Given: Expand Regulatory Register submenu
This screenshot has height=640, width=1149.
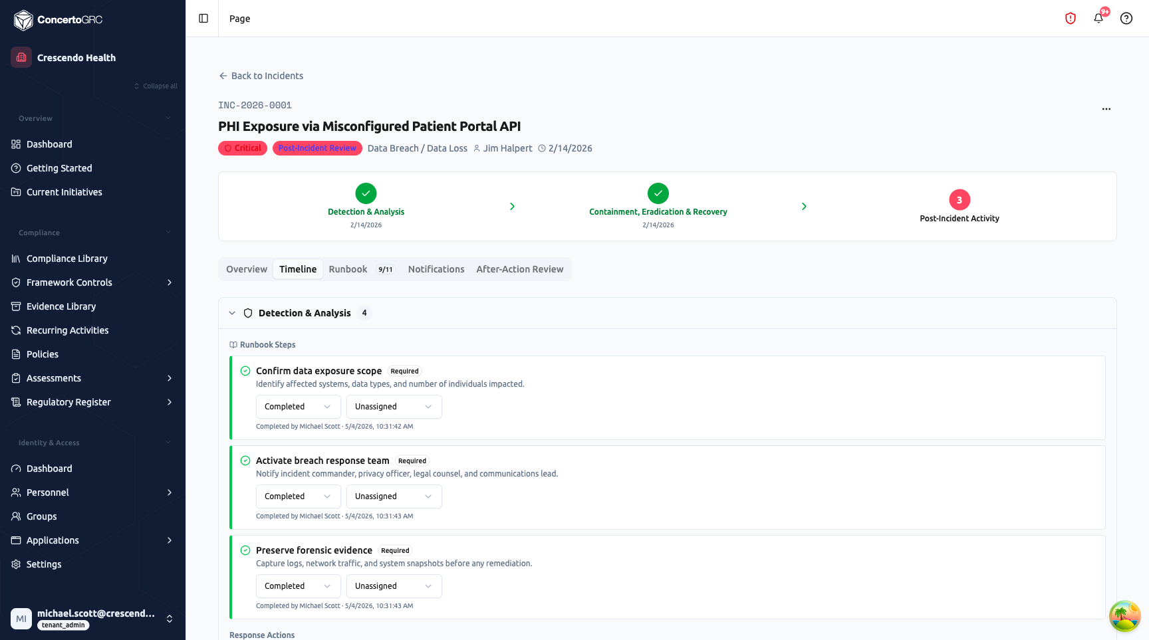Looking at the screenshot, I should tap(170, 402).
